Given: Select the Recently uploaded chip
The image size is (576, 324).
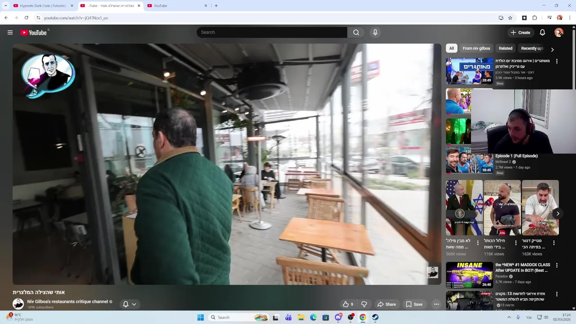Looking at the screenshot, I should pyautogui.click(x=532, y=49).
